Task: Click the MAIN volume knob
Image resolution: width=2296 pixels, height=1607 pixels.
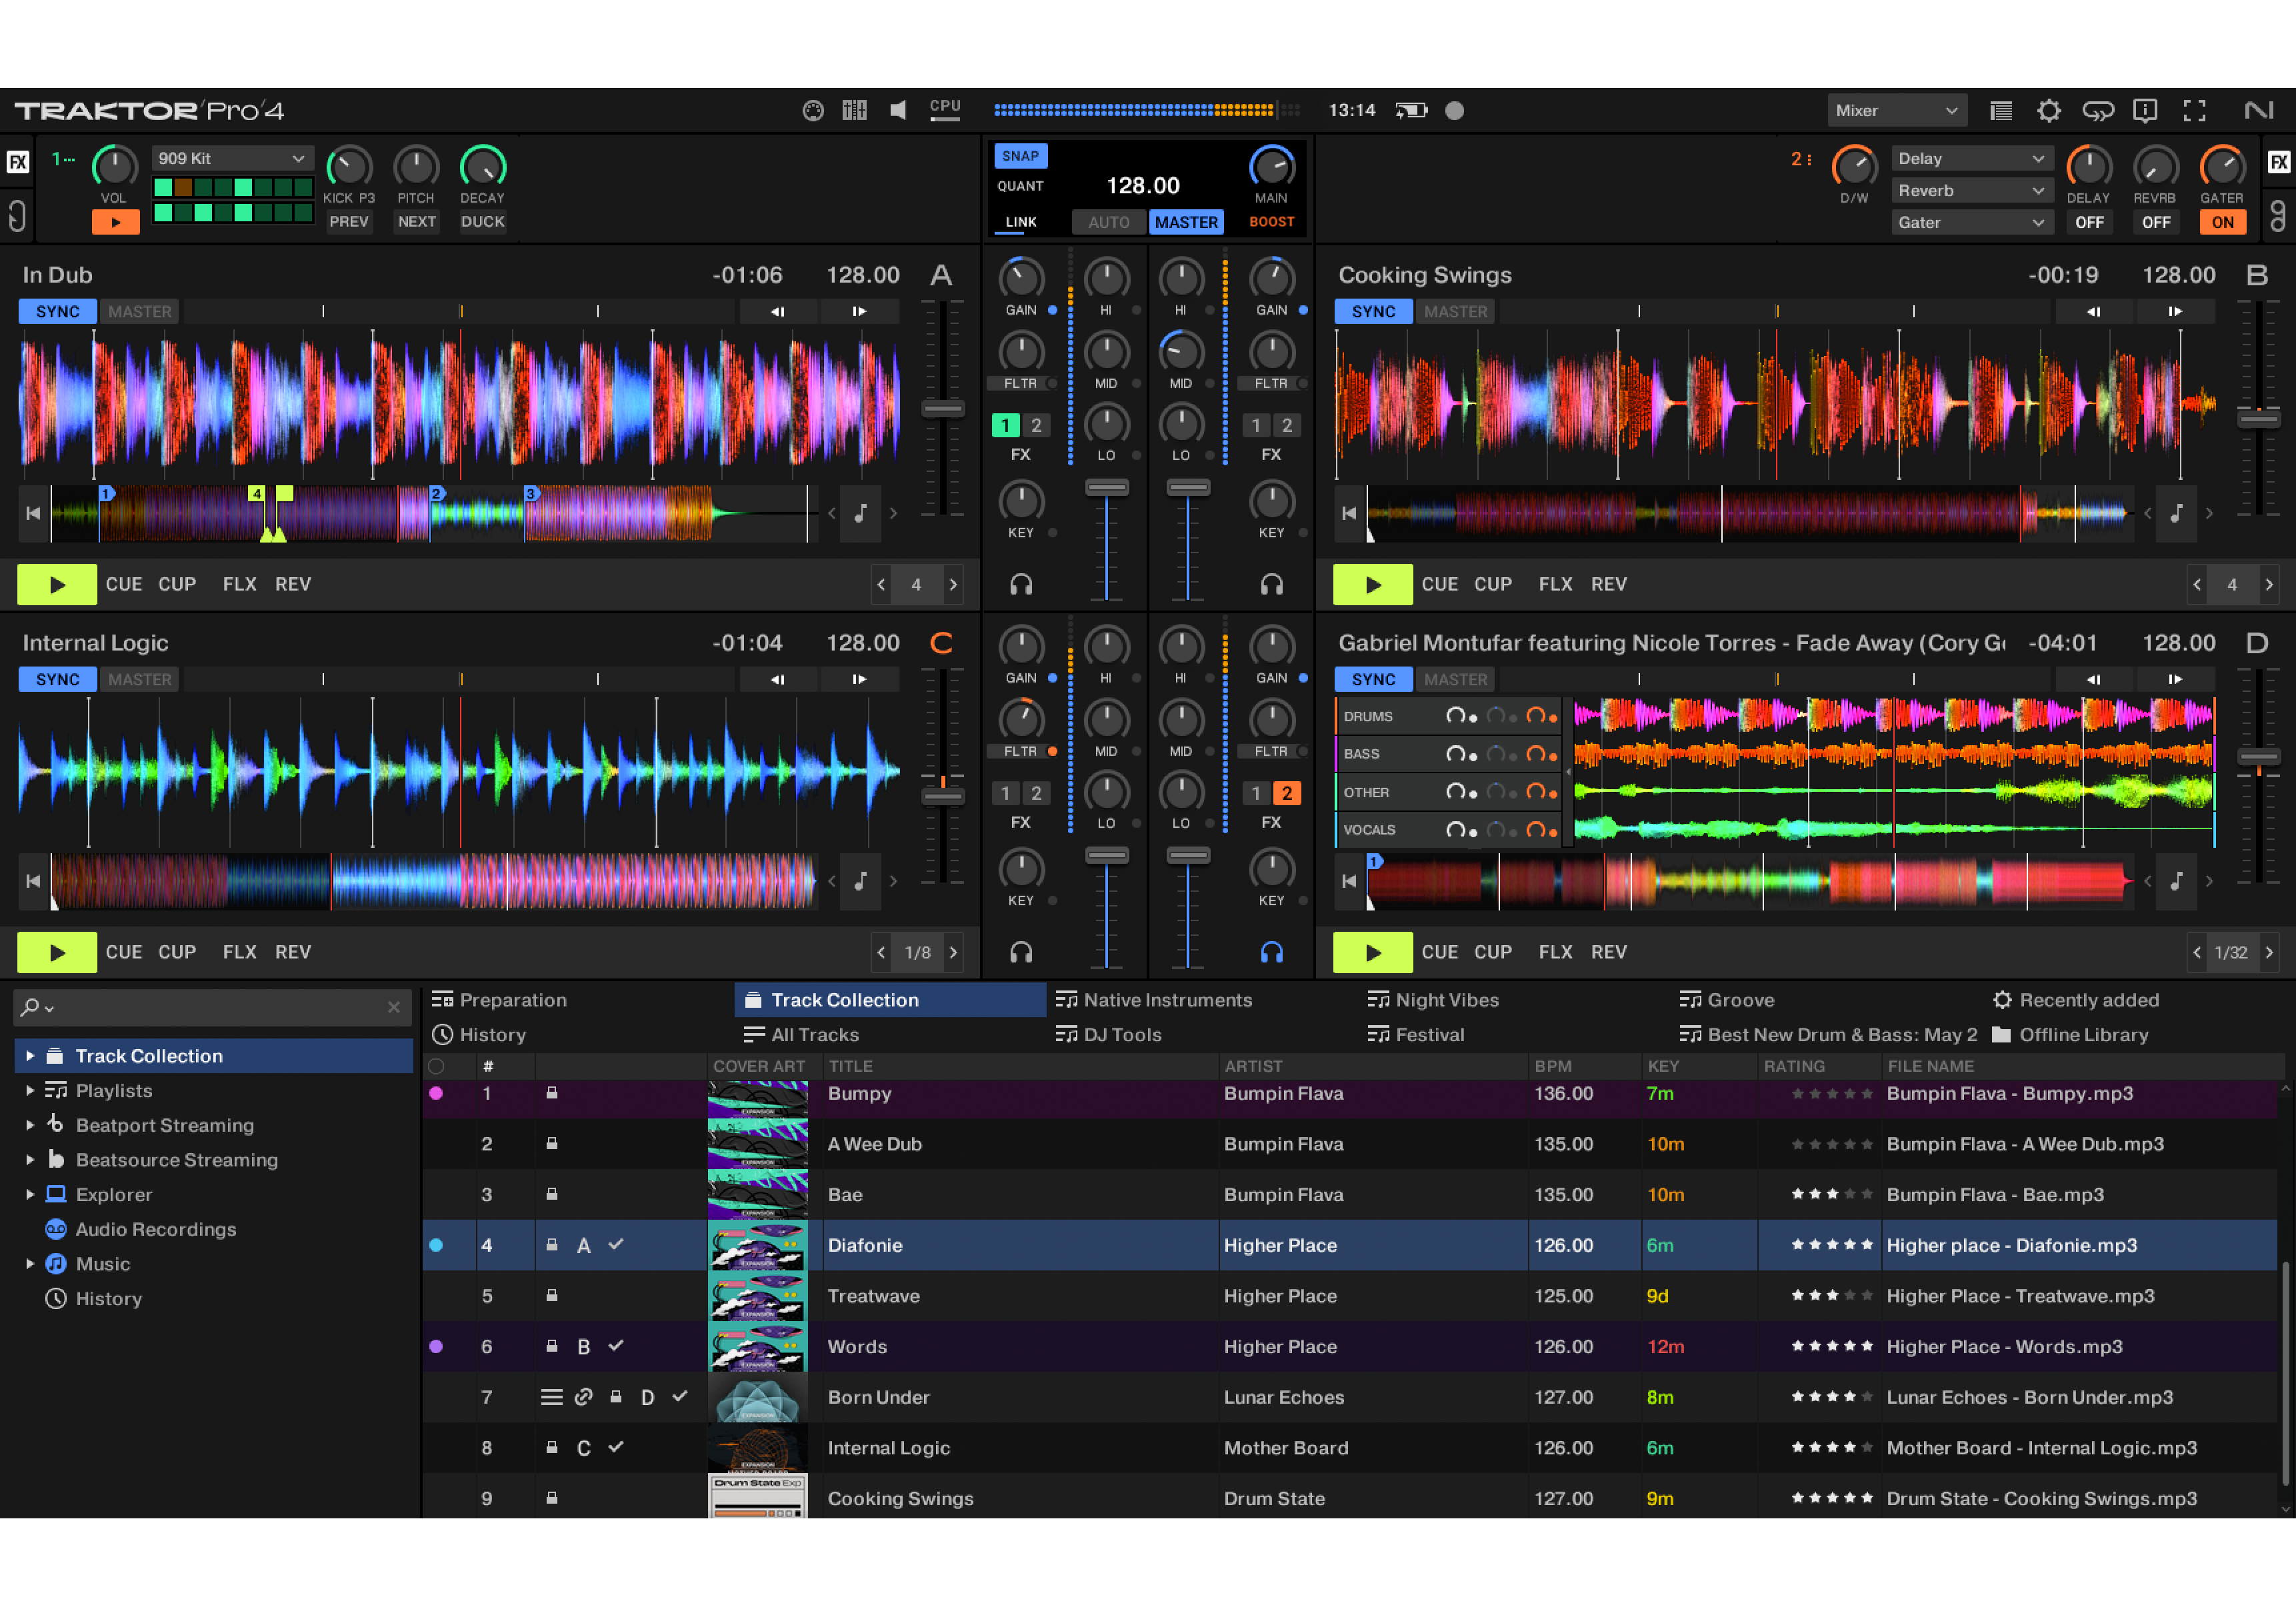Action: coord(1271,167)
